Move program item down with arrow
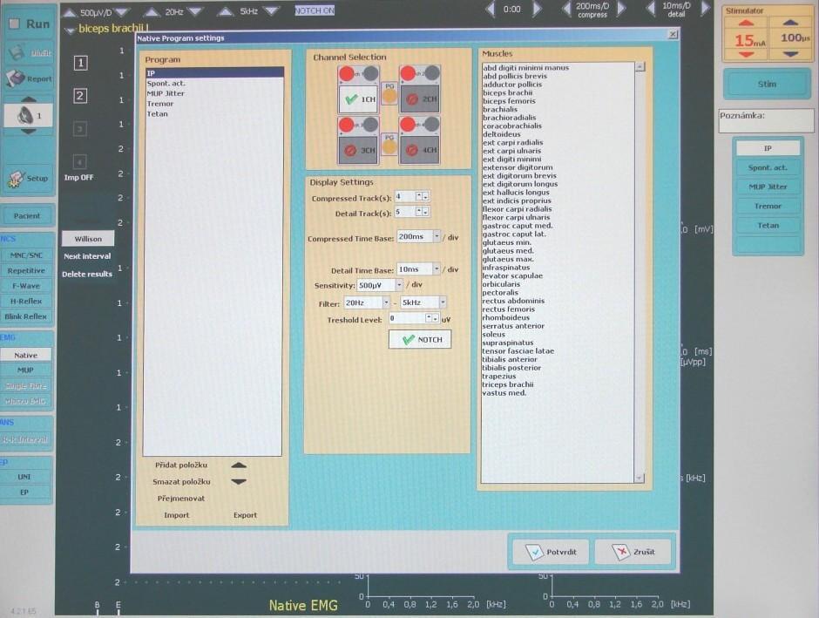819x618 pixels. pyautogui.click(x=239, y=482)
